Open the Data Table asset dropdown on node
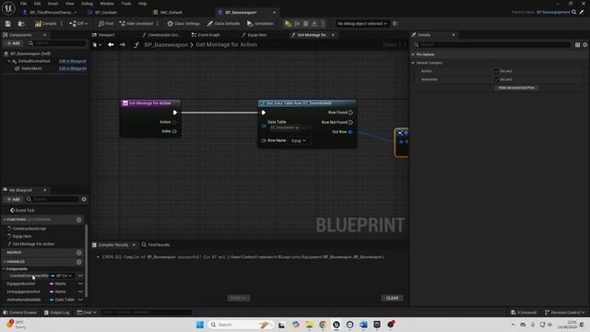 285,128
